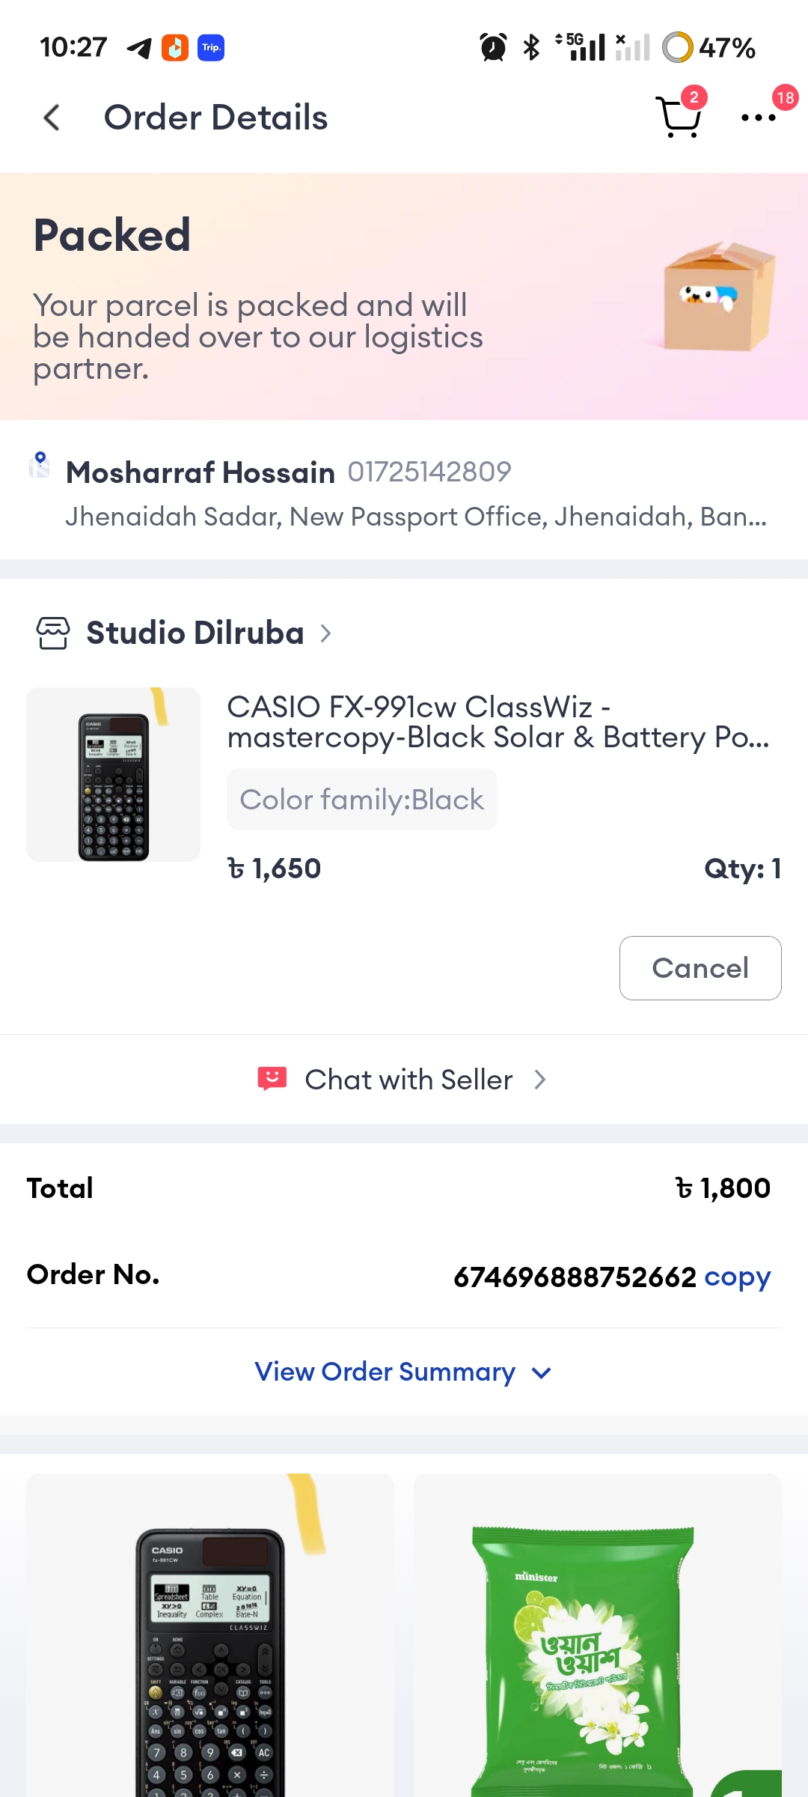Expand the View Order Summary chevron
808x1797 pixels.
pyautogui.click(x=541, y=1372)
